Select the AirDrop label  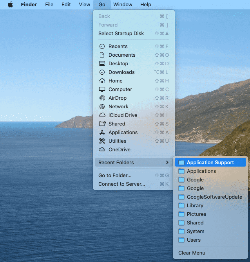pyautogui.click(x=118, y=98)
